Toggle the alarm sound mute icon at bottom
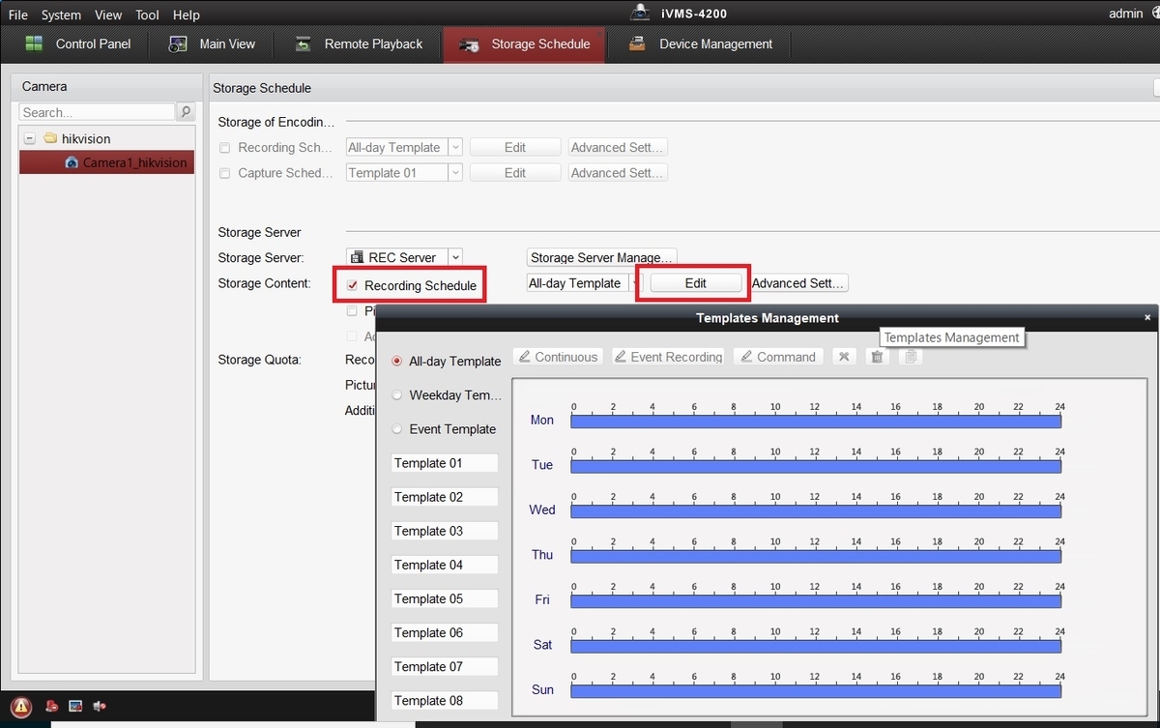Screen dimensions: 1160x728 (100, 707)
